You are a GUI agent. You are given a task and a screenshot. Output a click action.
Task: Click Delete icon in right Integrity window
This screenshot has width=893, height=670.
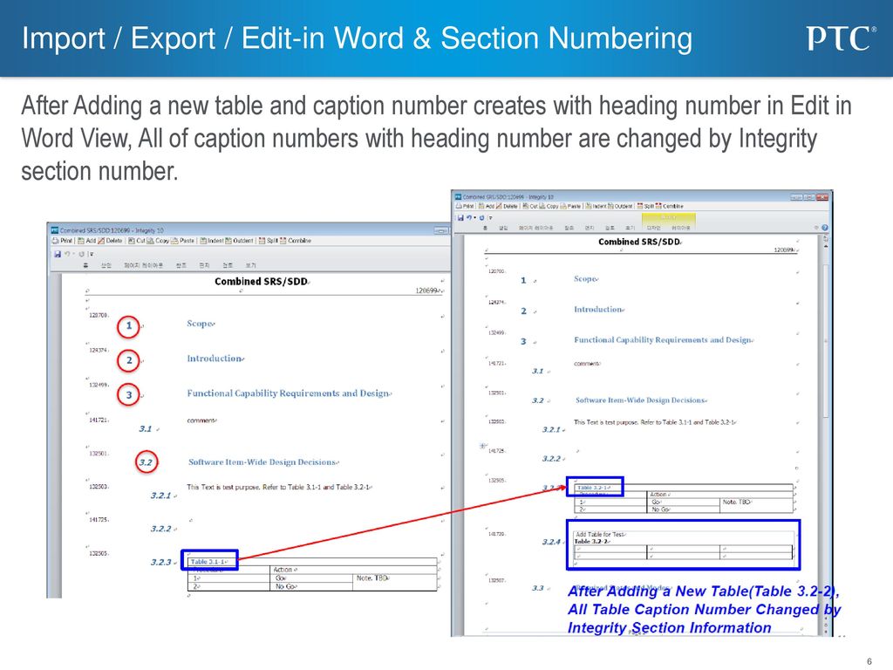coord(500,206)
